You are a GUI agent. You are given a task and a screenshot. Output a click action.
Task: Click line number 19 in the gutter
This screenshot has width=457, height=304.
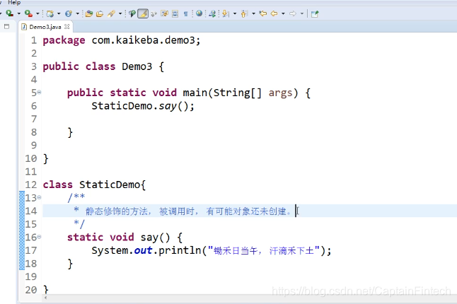pos(31,276)
